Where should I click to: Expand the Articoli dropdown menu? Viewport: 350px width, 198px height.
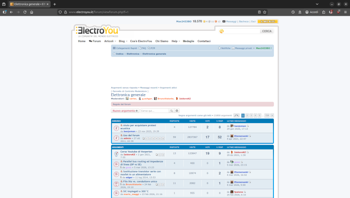(110, 41)
